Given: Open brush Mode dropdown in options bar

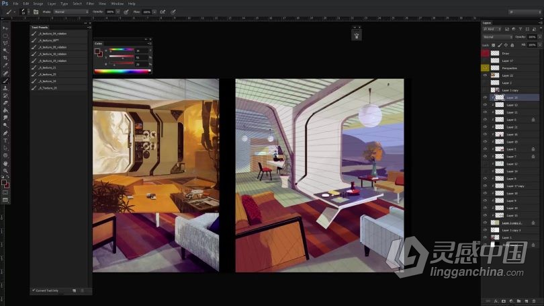Looking at the screenshot, I should pyautogui.click(x=71, y=12).
